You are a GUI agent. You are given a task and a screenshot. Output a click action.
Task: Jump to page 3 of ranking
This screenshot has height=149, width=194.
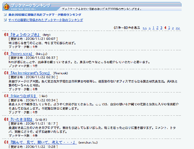(x=161, y=28)
